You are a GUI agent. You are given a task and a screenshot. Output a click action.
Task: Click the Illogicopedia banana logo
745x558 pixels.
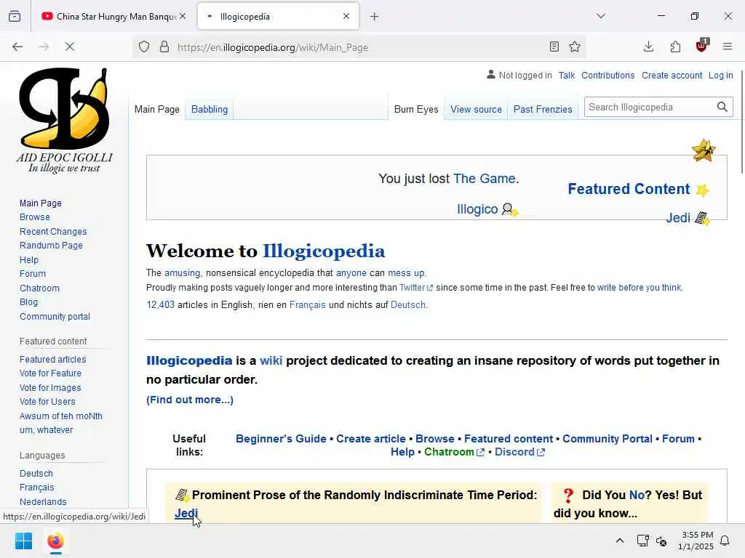(65, 121)
